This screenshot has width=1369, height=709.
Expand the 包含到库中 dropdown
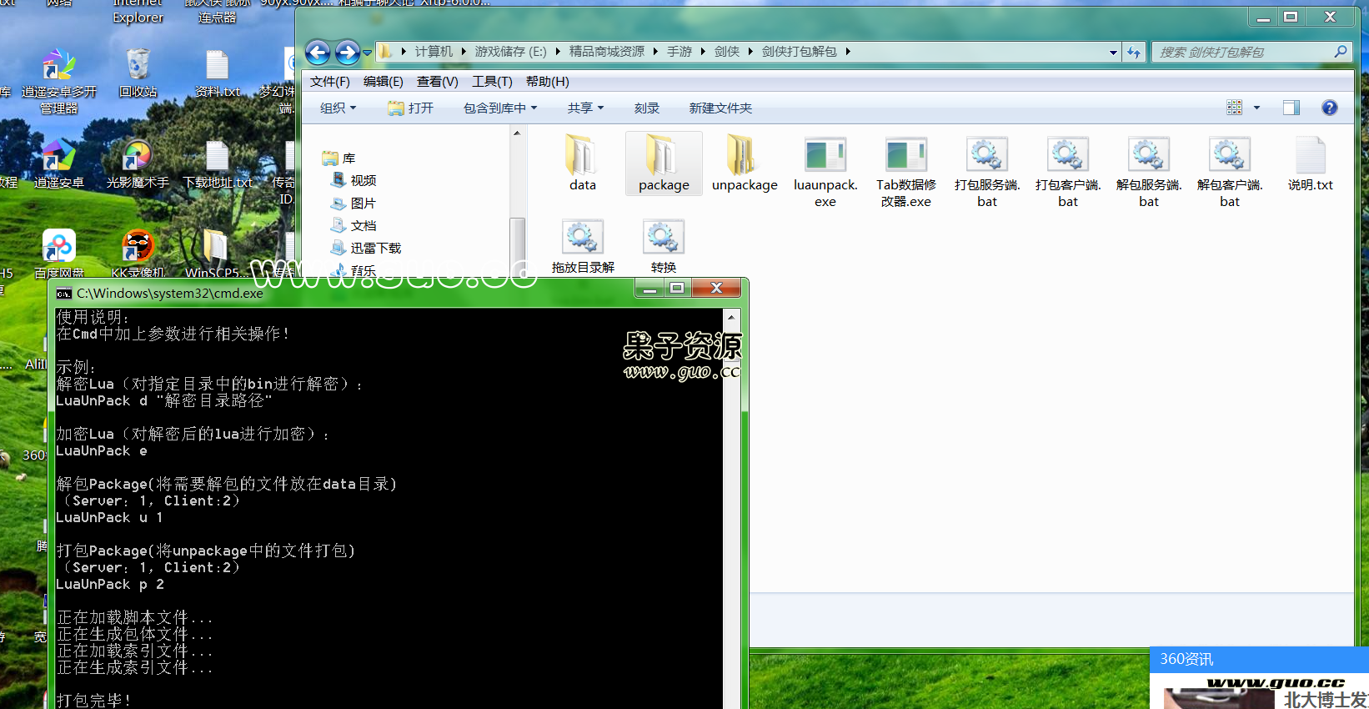(499, 108)
